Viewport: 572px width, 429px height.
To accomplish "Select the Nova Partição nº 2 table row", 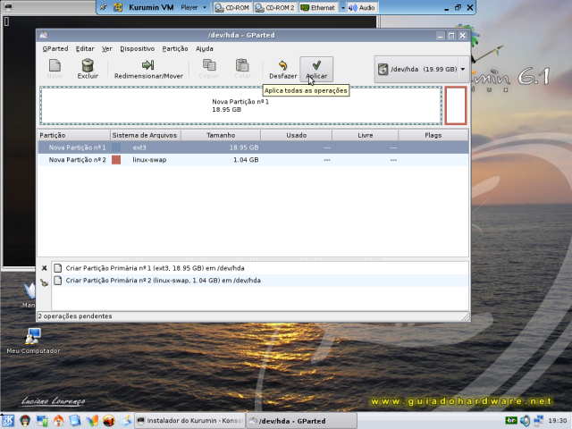I will click(x=253, y=160).
